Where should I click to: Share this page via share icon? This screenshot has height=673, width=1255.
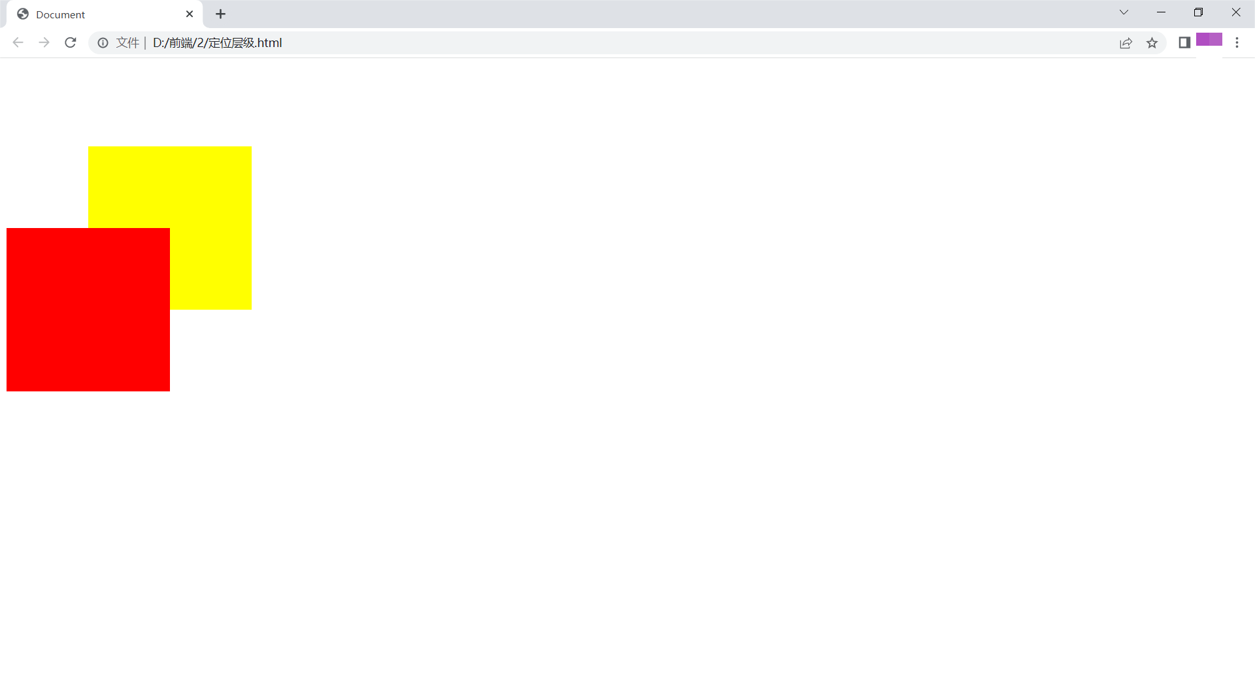click(1126, 43)
